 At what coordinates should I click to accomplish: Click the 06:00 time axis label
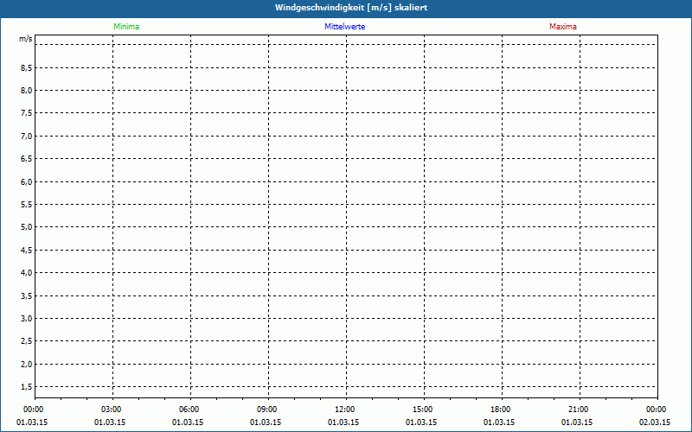(x=189, y=410)
